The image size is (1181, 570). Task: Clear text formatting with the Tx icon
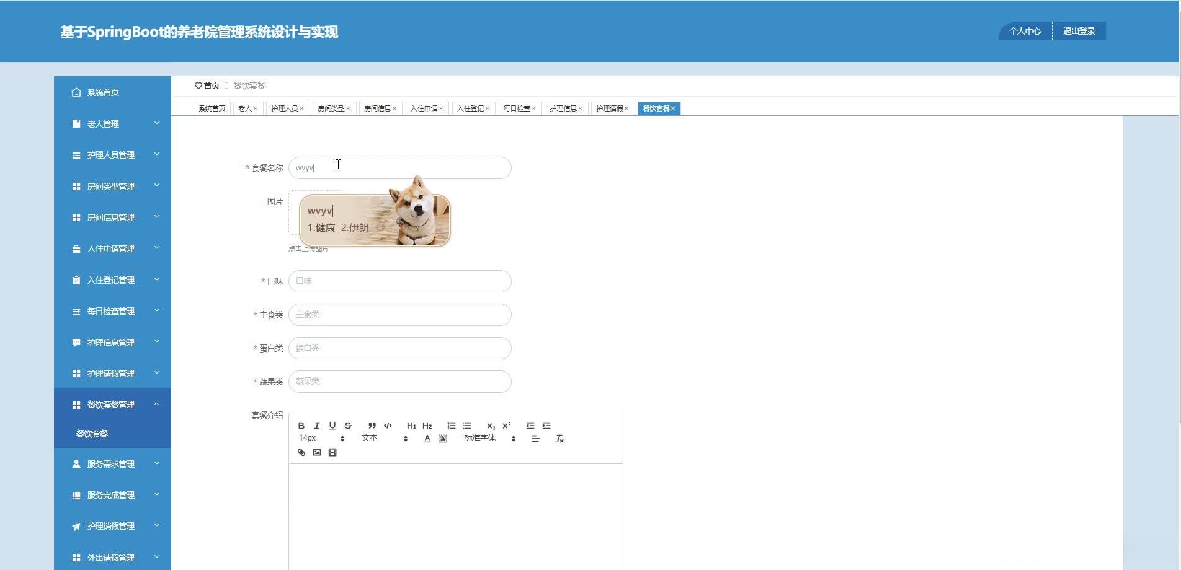[559, 438]
